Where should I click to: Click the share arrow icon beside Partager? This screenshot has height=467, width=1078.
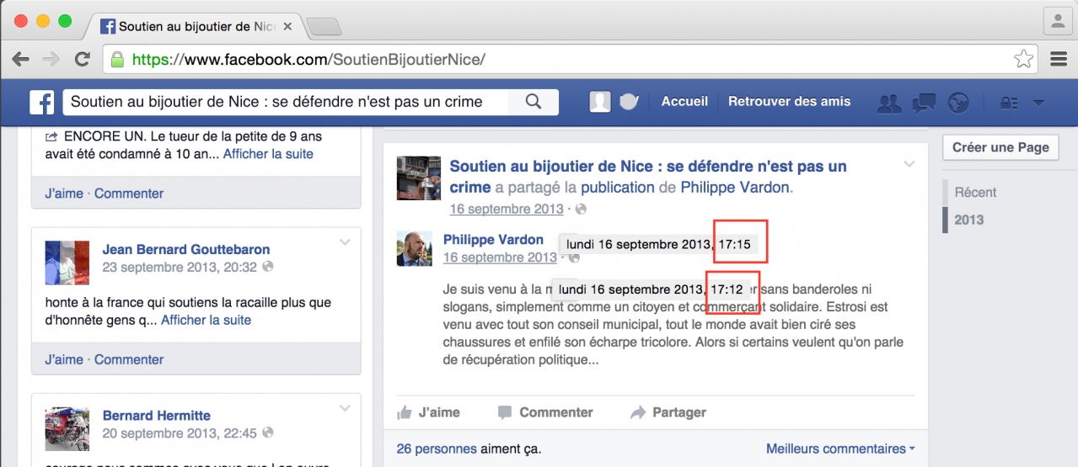pos(638,412)
